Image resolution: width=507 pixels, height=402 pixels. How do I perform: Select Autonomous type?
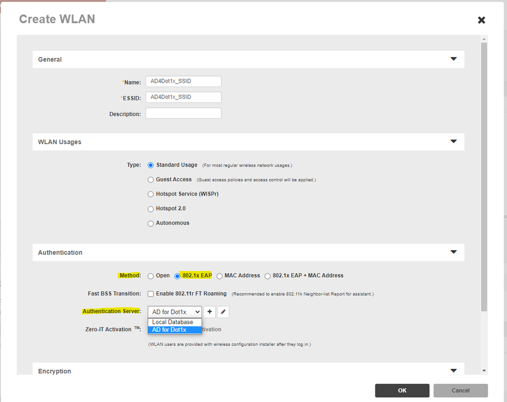click(151, 223)
